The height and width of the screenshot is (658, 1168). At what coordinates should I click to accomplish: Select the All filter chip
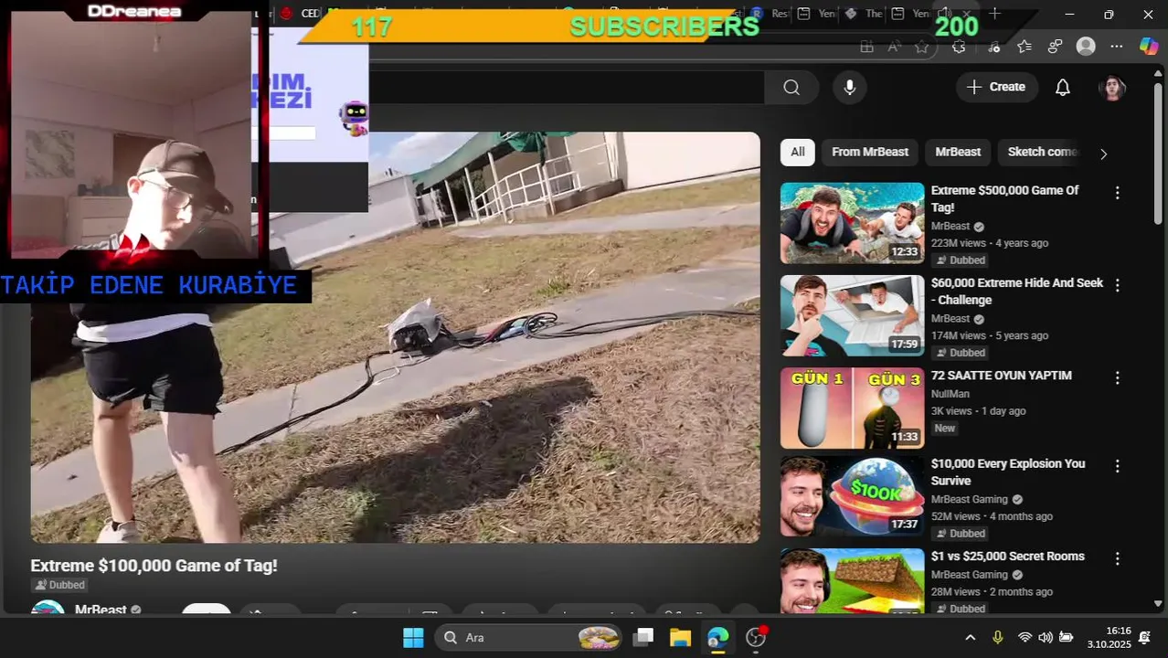pyautogui.click(x=798, y=152)
